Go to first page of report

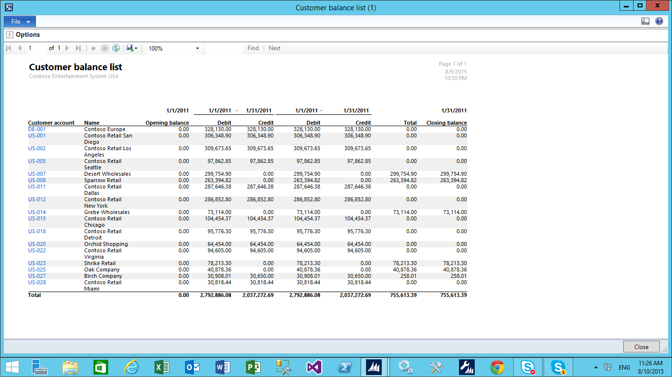8,48
